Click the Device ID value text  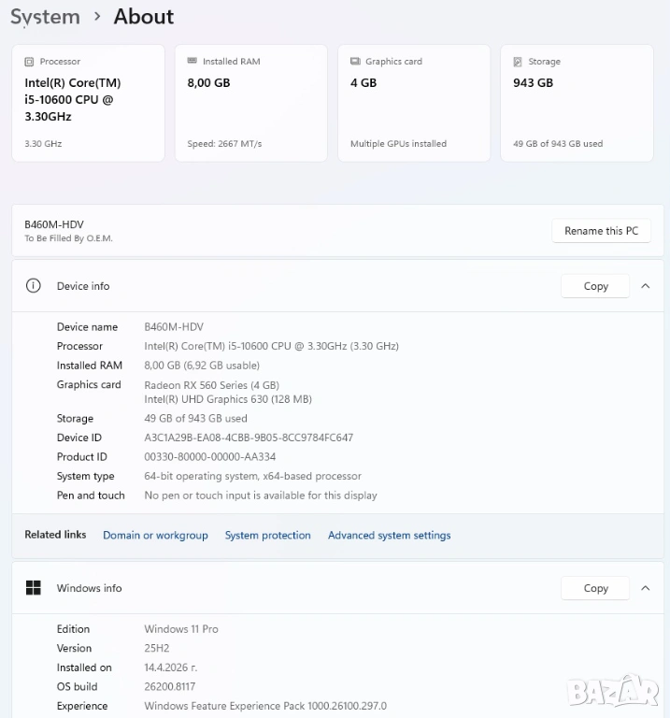[x=249, y=438]
